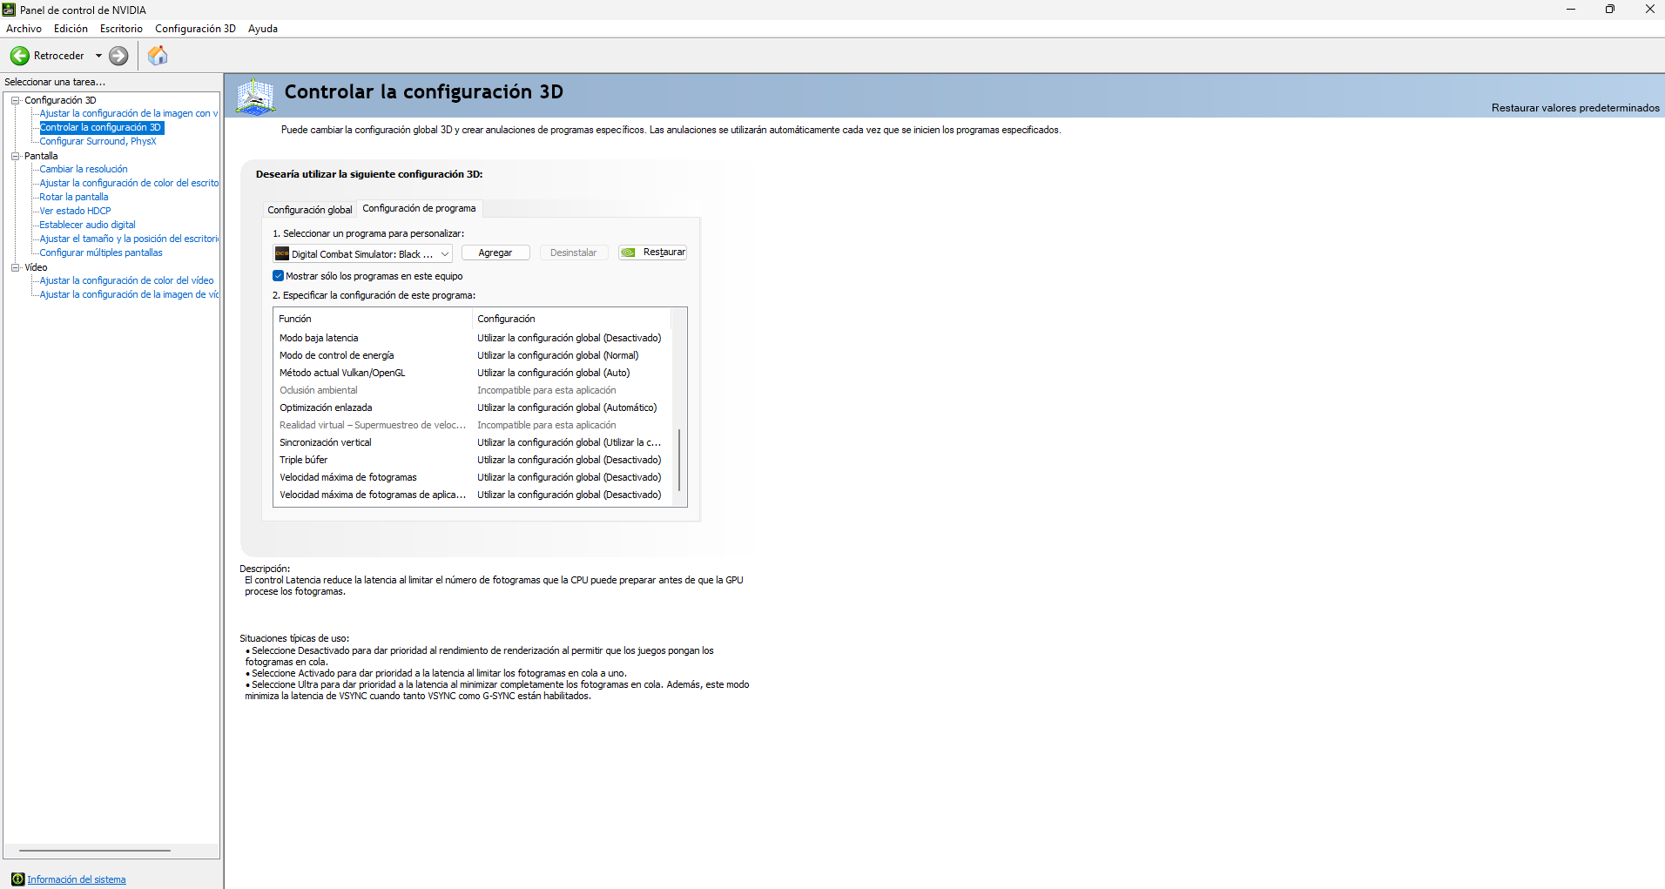Collapse the Pantalla tree node
Viewport: 1665px width, 889px height.
tap(16, 156)
